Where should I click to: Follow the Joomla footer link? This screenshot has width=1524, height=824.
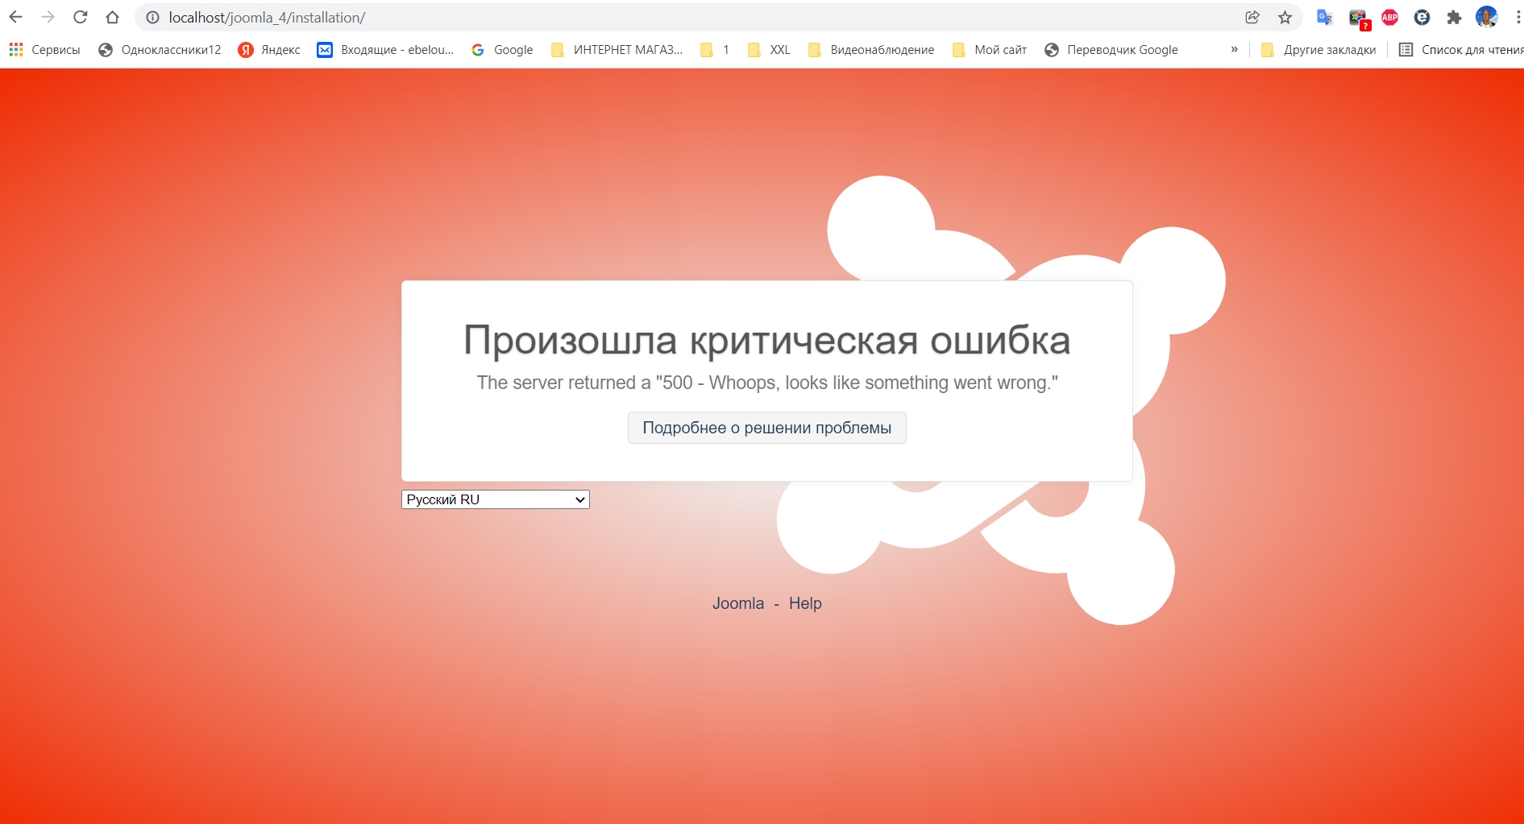737,603
